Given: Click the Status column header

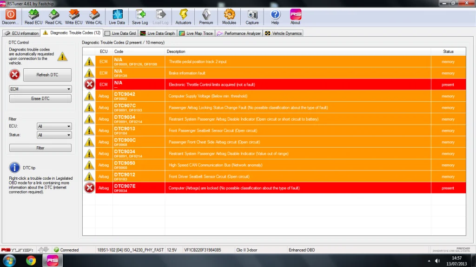Looking at the screenshot, I should pos(449,51).
